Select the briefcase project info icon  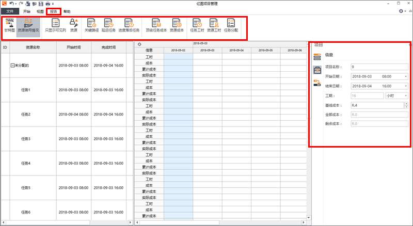[x=317, y=70]
